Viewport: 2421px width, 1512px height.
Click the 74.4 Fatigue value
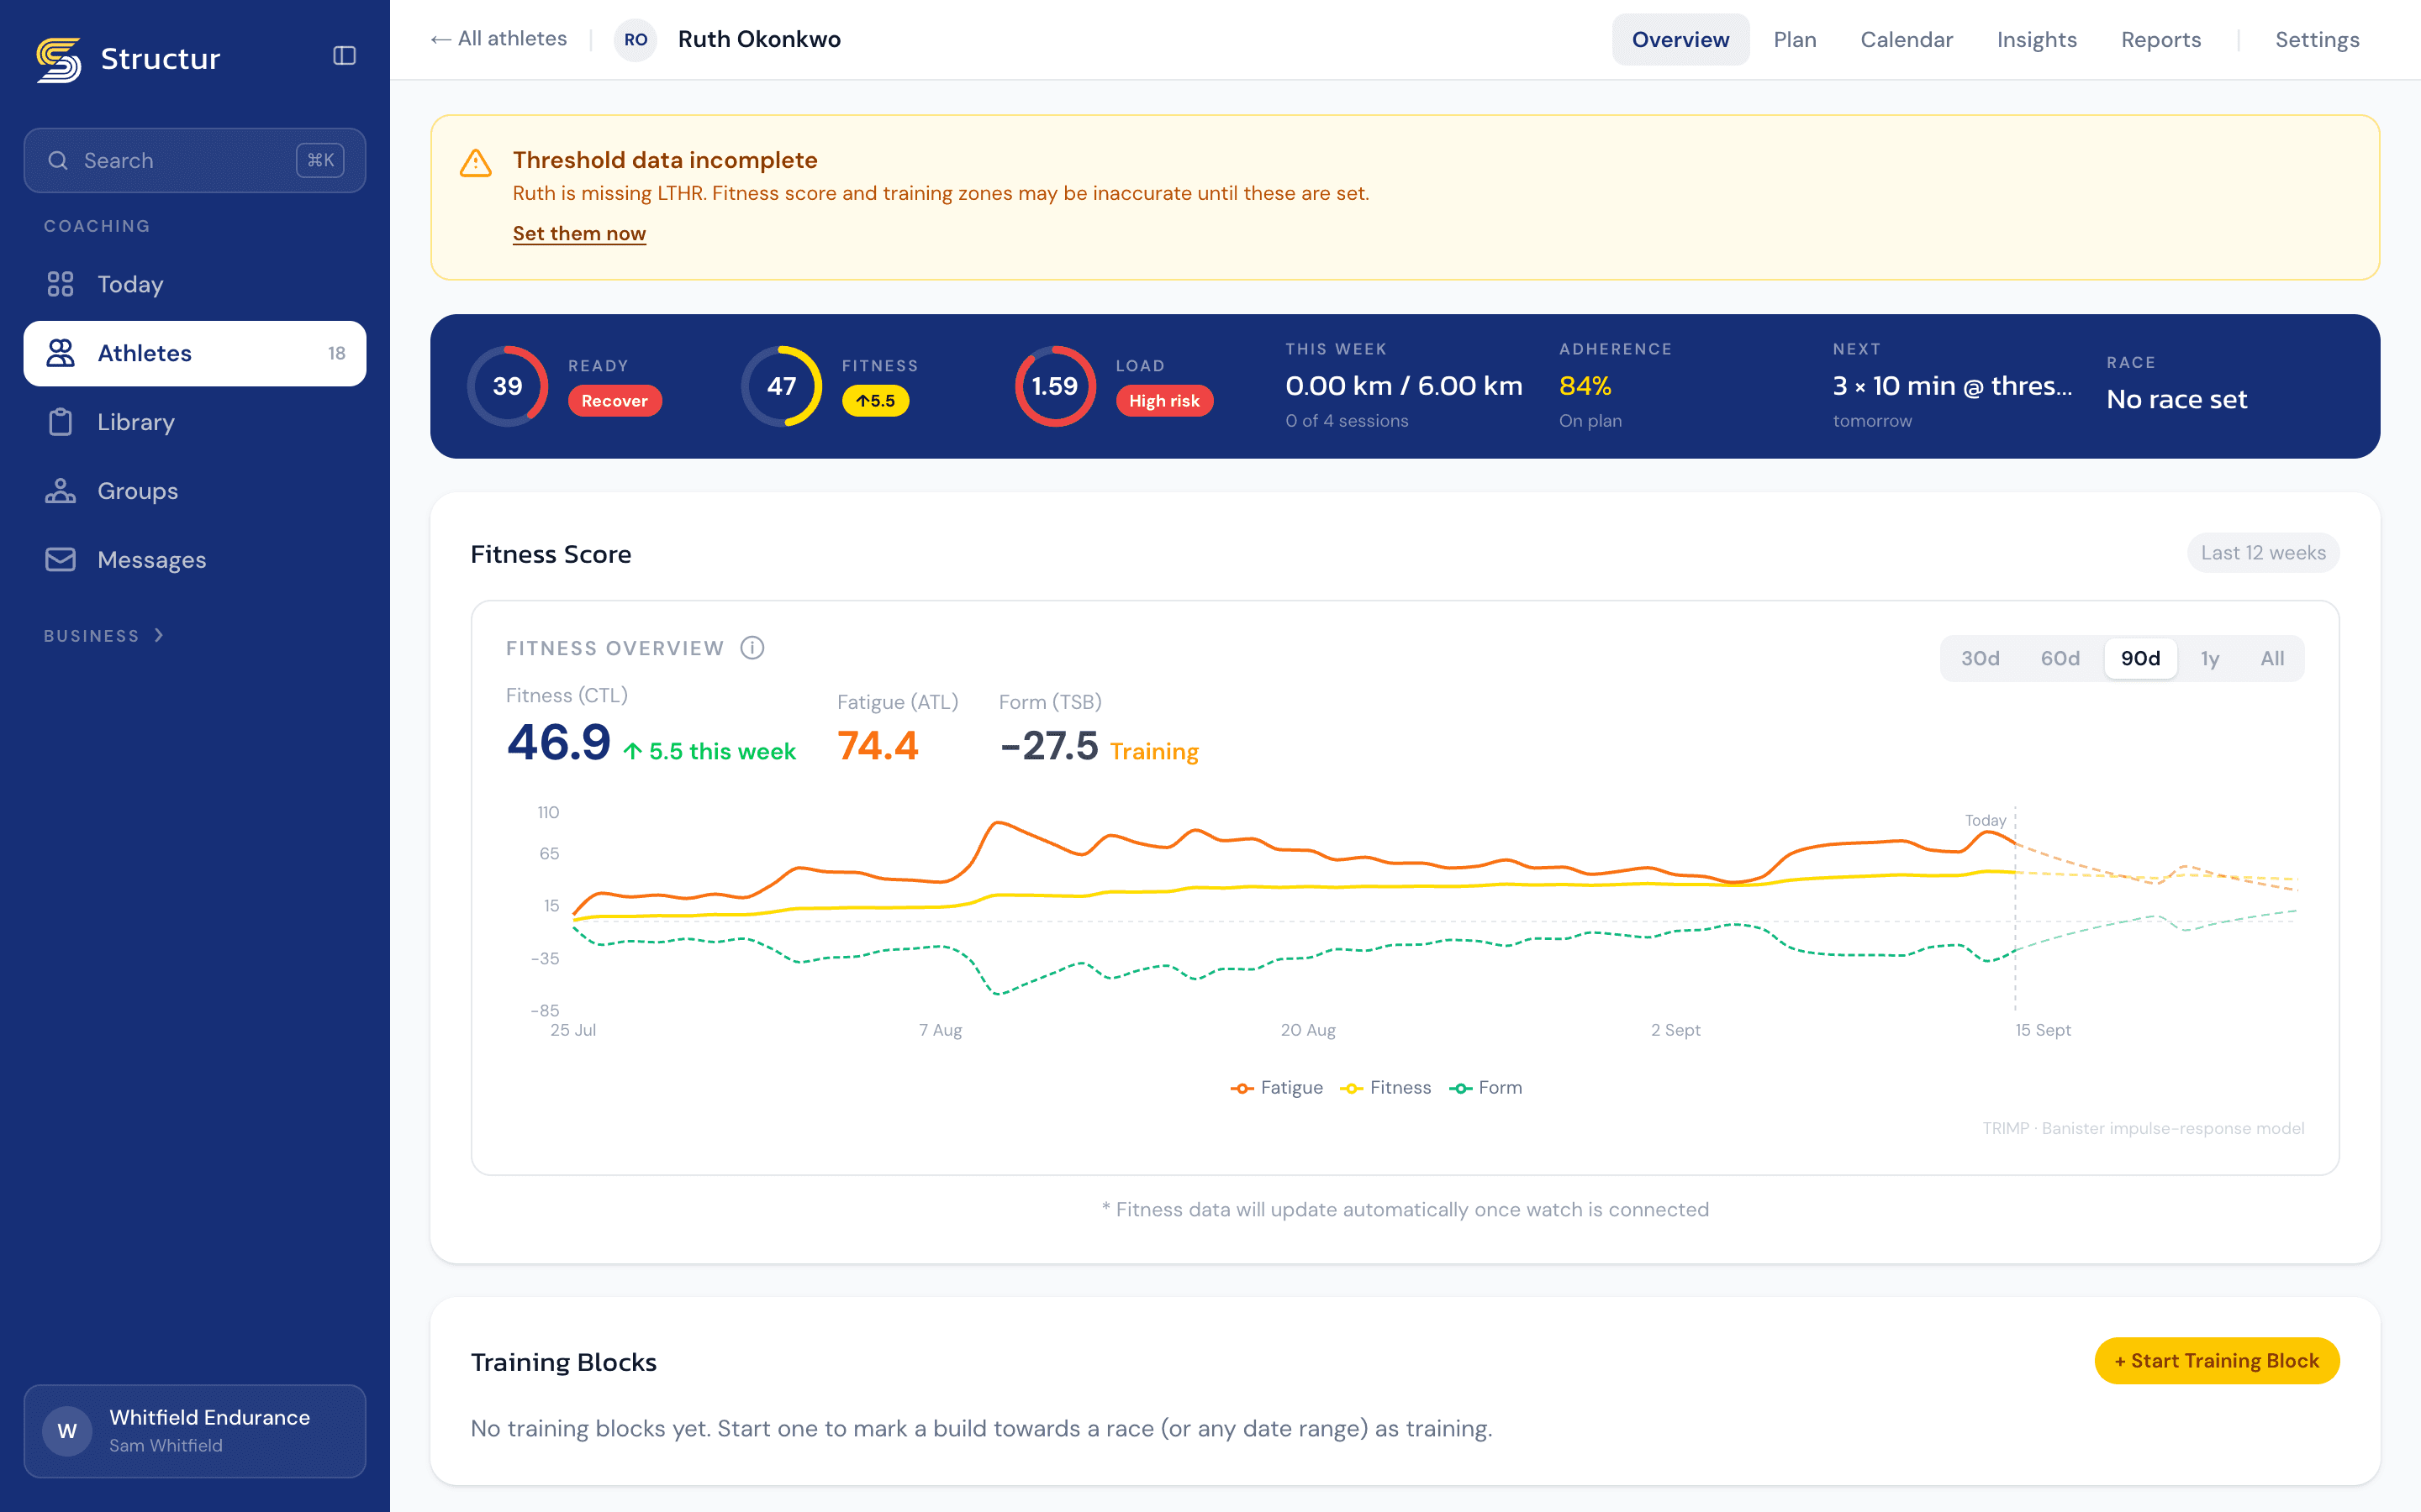[x=878, y=746]
